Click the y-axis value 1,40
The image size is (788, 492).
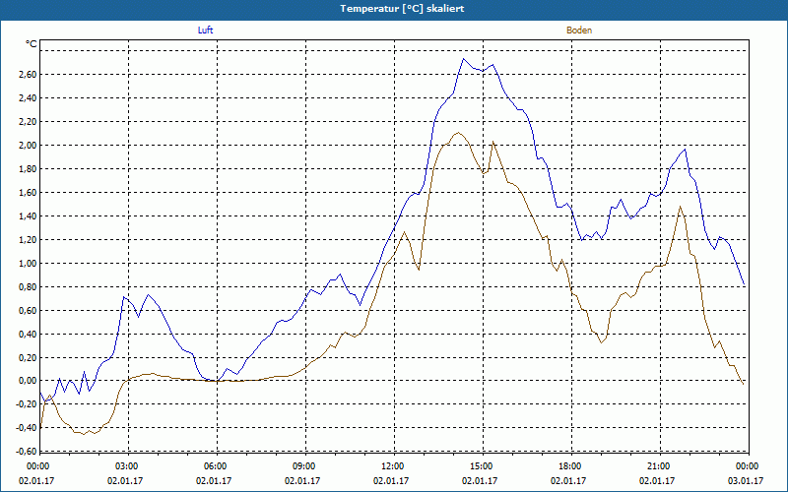pos(29,215)
